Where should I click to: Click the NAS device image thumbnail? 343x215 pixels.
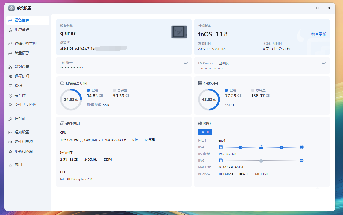pyautogui.click(x=179, y=32)
